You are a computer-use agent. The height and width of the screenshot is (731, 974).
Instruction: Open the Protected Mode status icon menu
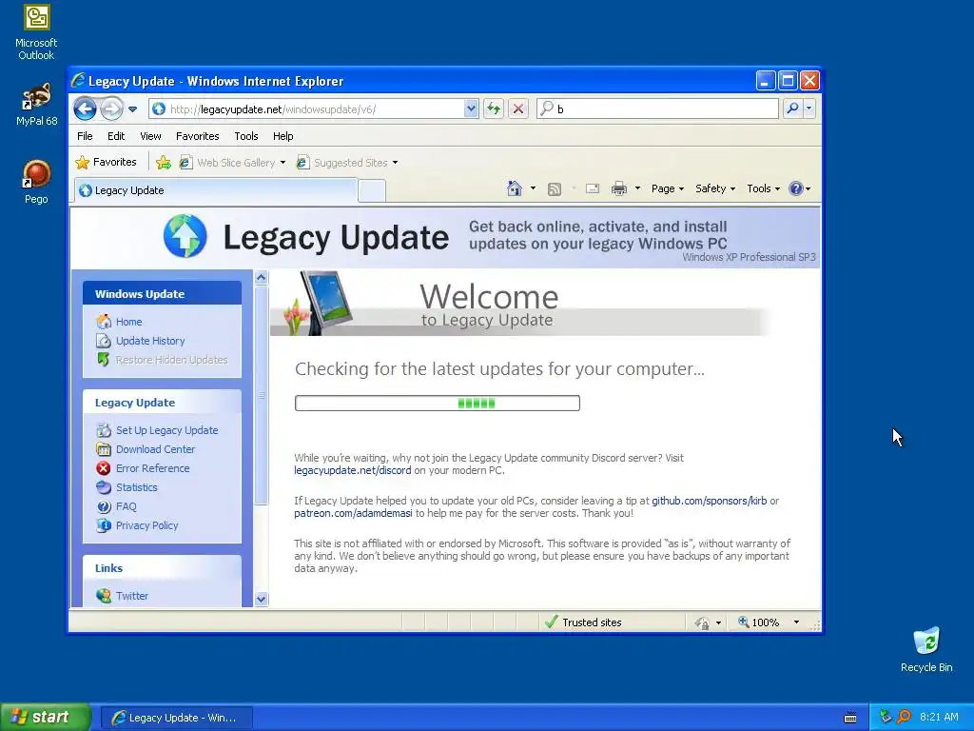point(707,622)
